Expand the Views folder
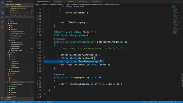Screen dimensions: 183x103 19,95
